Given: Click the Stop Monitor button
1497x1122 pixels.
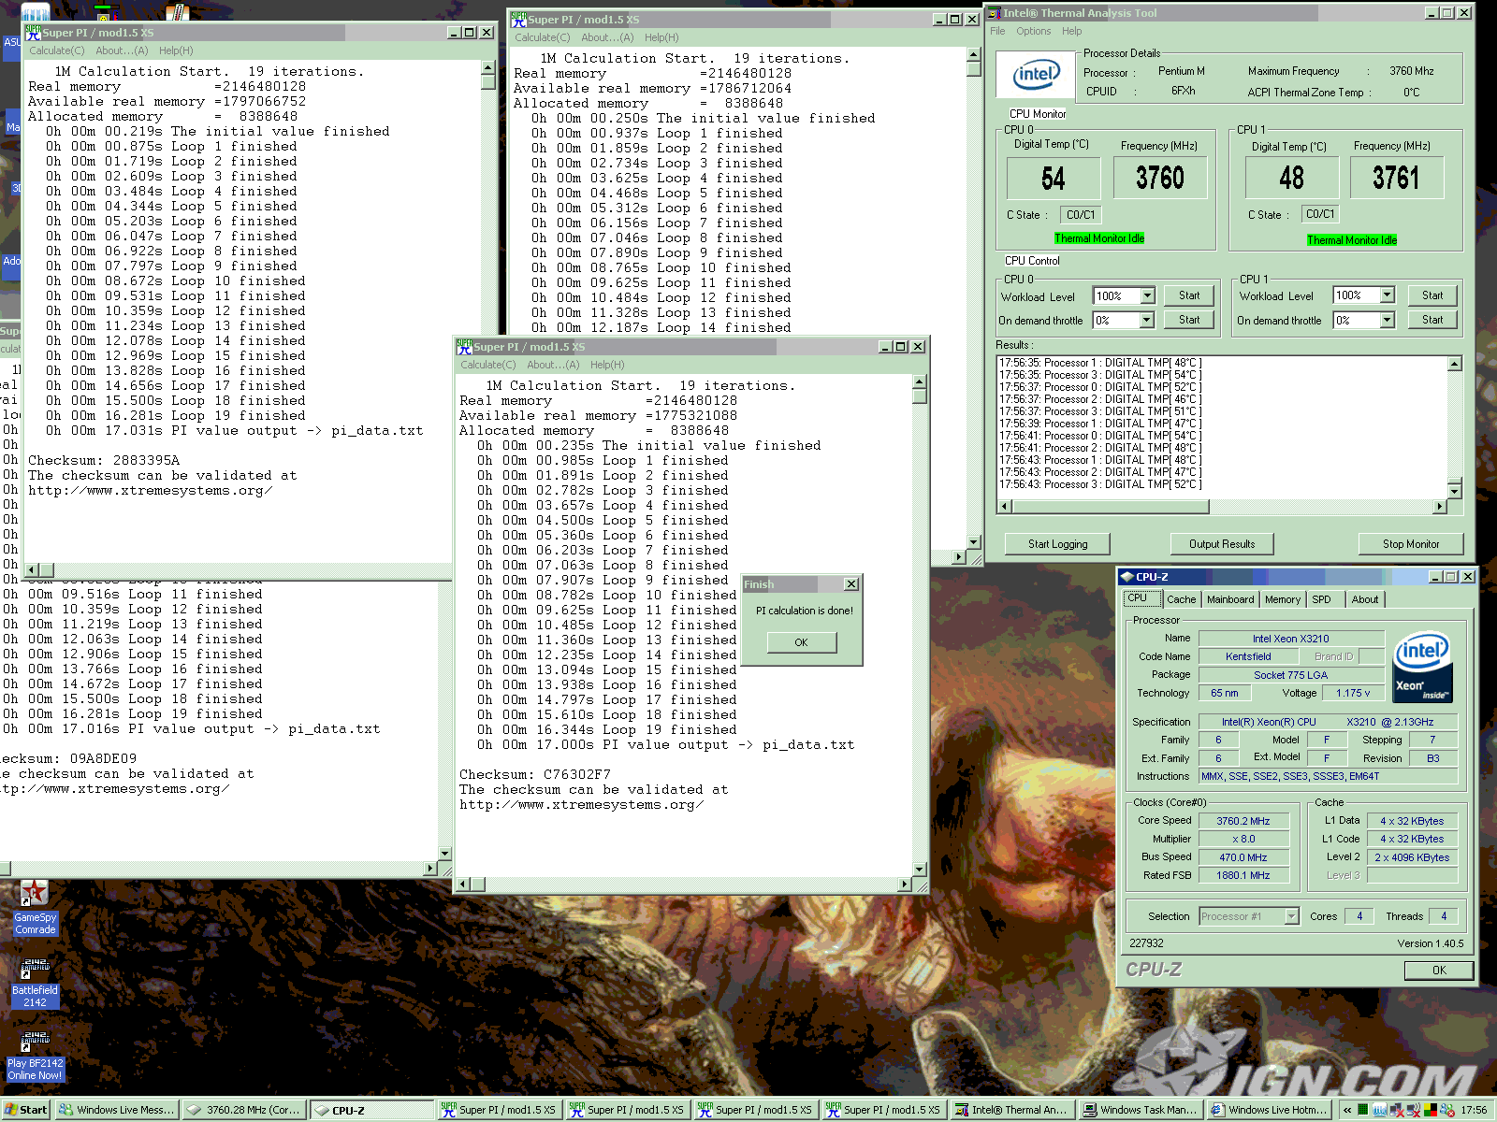Looking at the screenshot, I should [1411, 544].
